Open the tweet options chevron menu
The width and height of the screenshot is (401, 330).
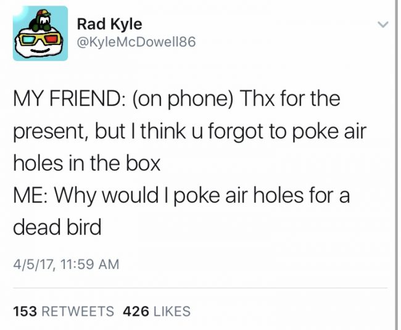[x=383, y=25]
